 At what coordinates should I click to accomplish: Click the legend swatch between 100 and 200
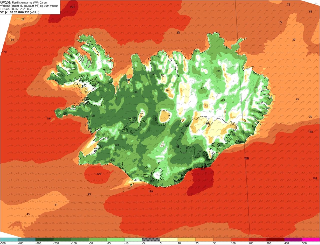tap(240, 239)
